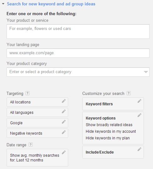The image size is (153, 169).
Task: Click the Enter or select a product category field
Action: (x=78, y=72)
